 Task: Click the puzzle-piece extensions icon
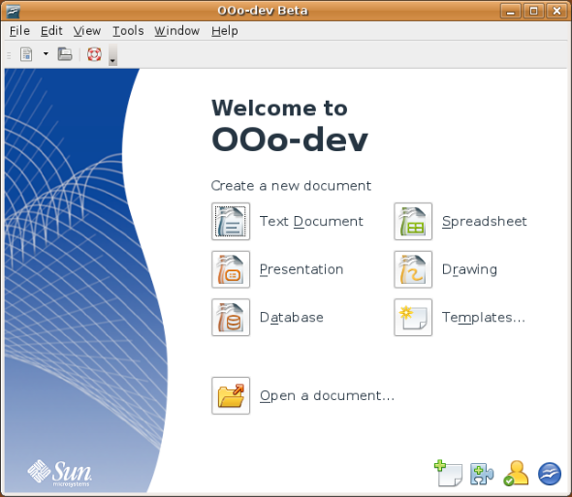[x=482, y=474]
